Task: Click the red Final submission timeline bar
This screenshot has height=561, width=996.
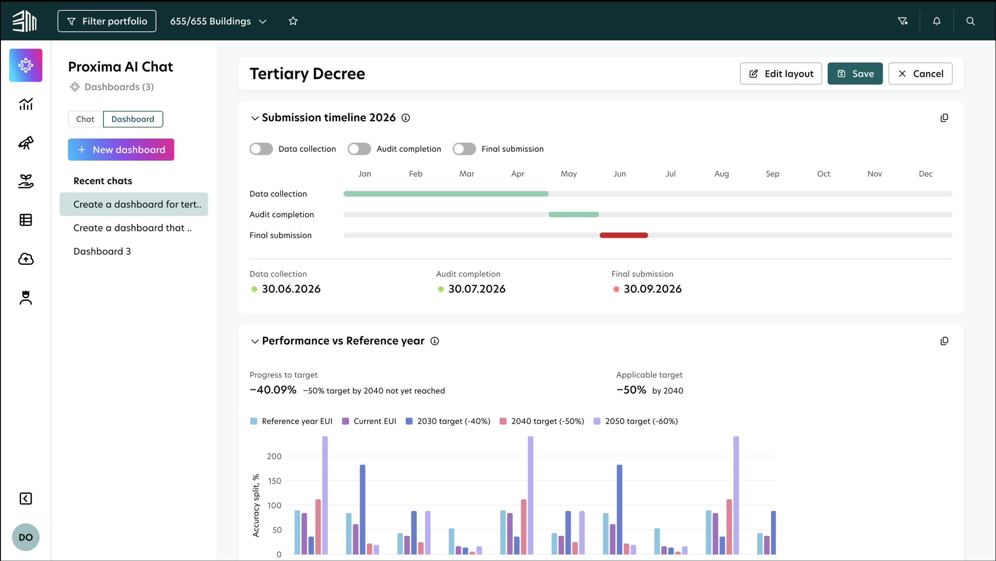Action: click(x=624, y=235)
